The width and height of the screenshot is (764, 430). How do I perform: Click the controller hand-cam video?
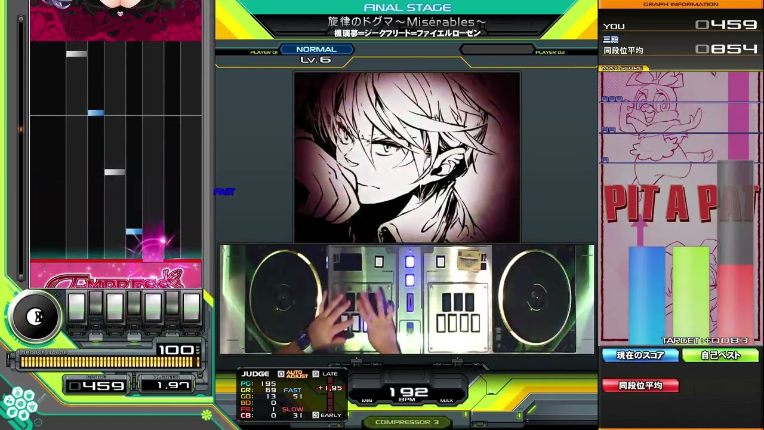click(407, 299)
